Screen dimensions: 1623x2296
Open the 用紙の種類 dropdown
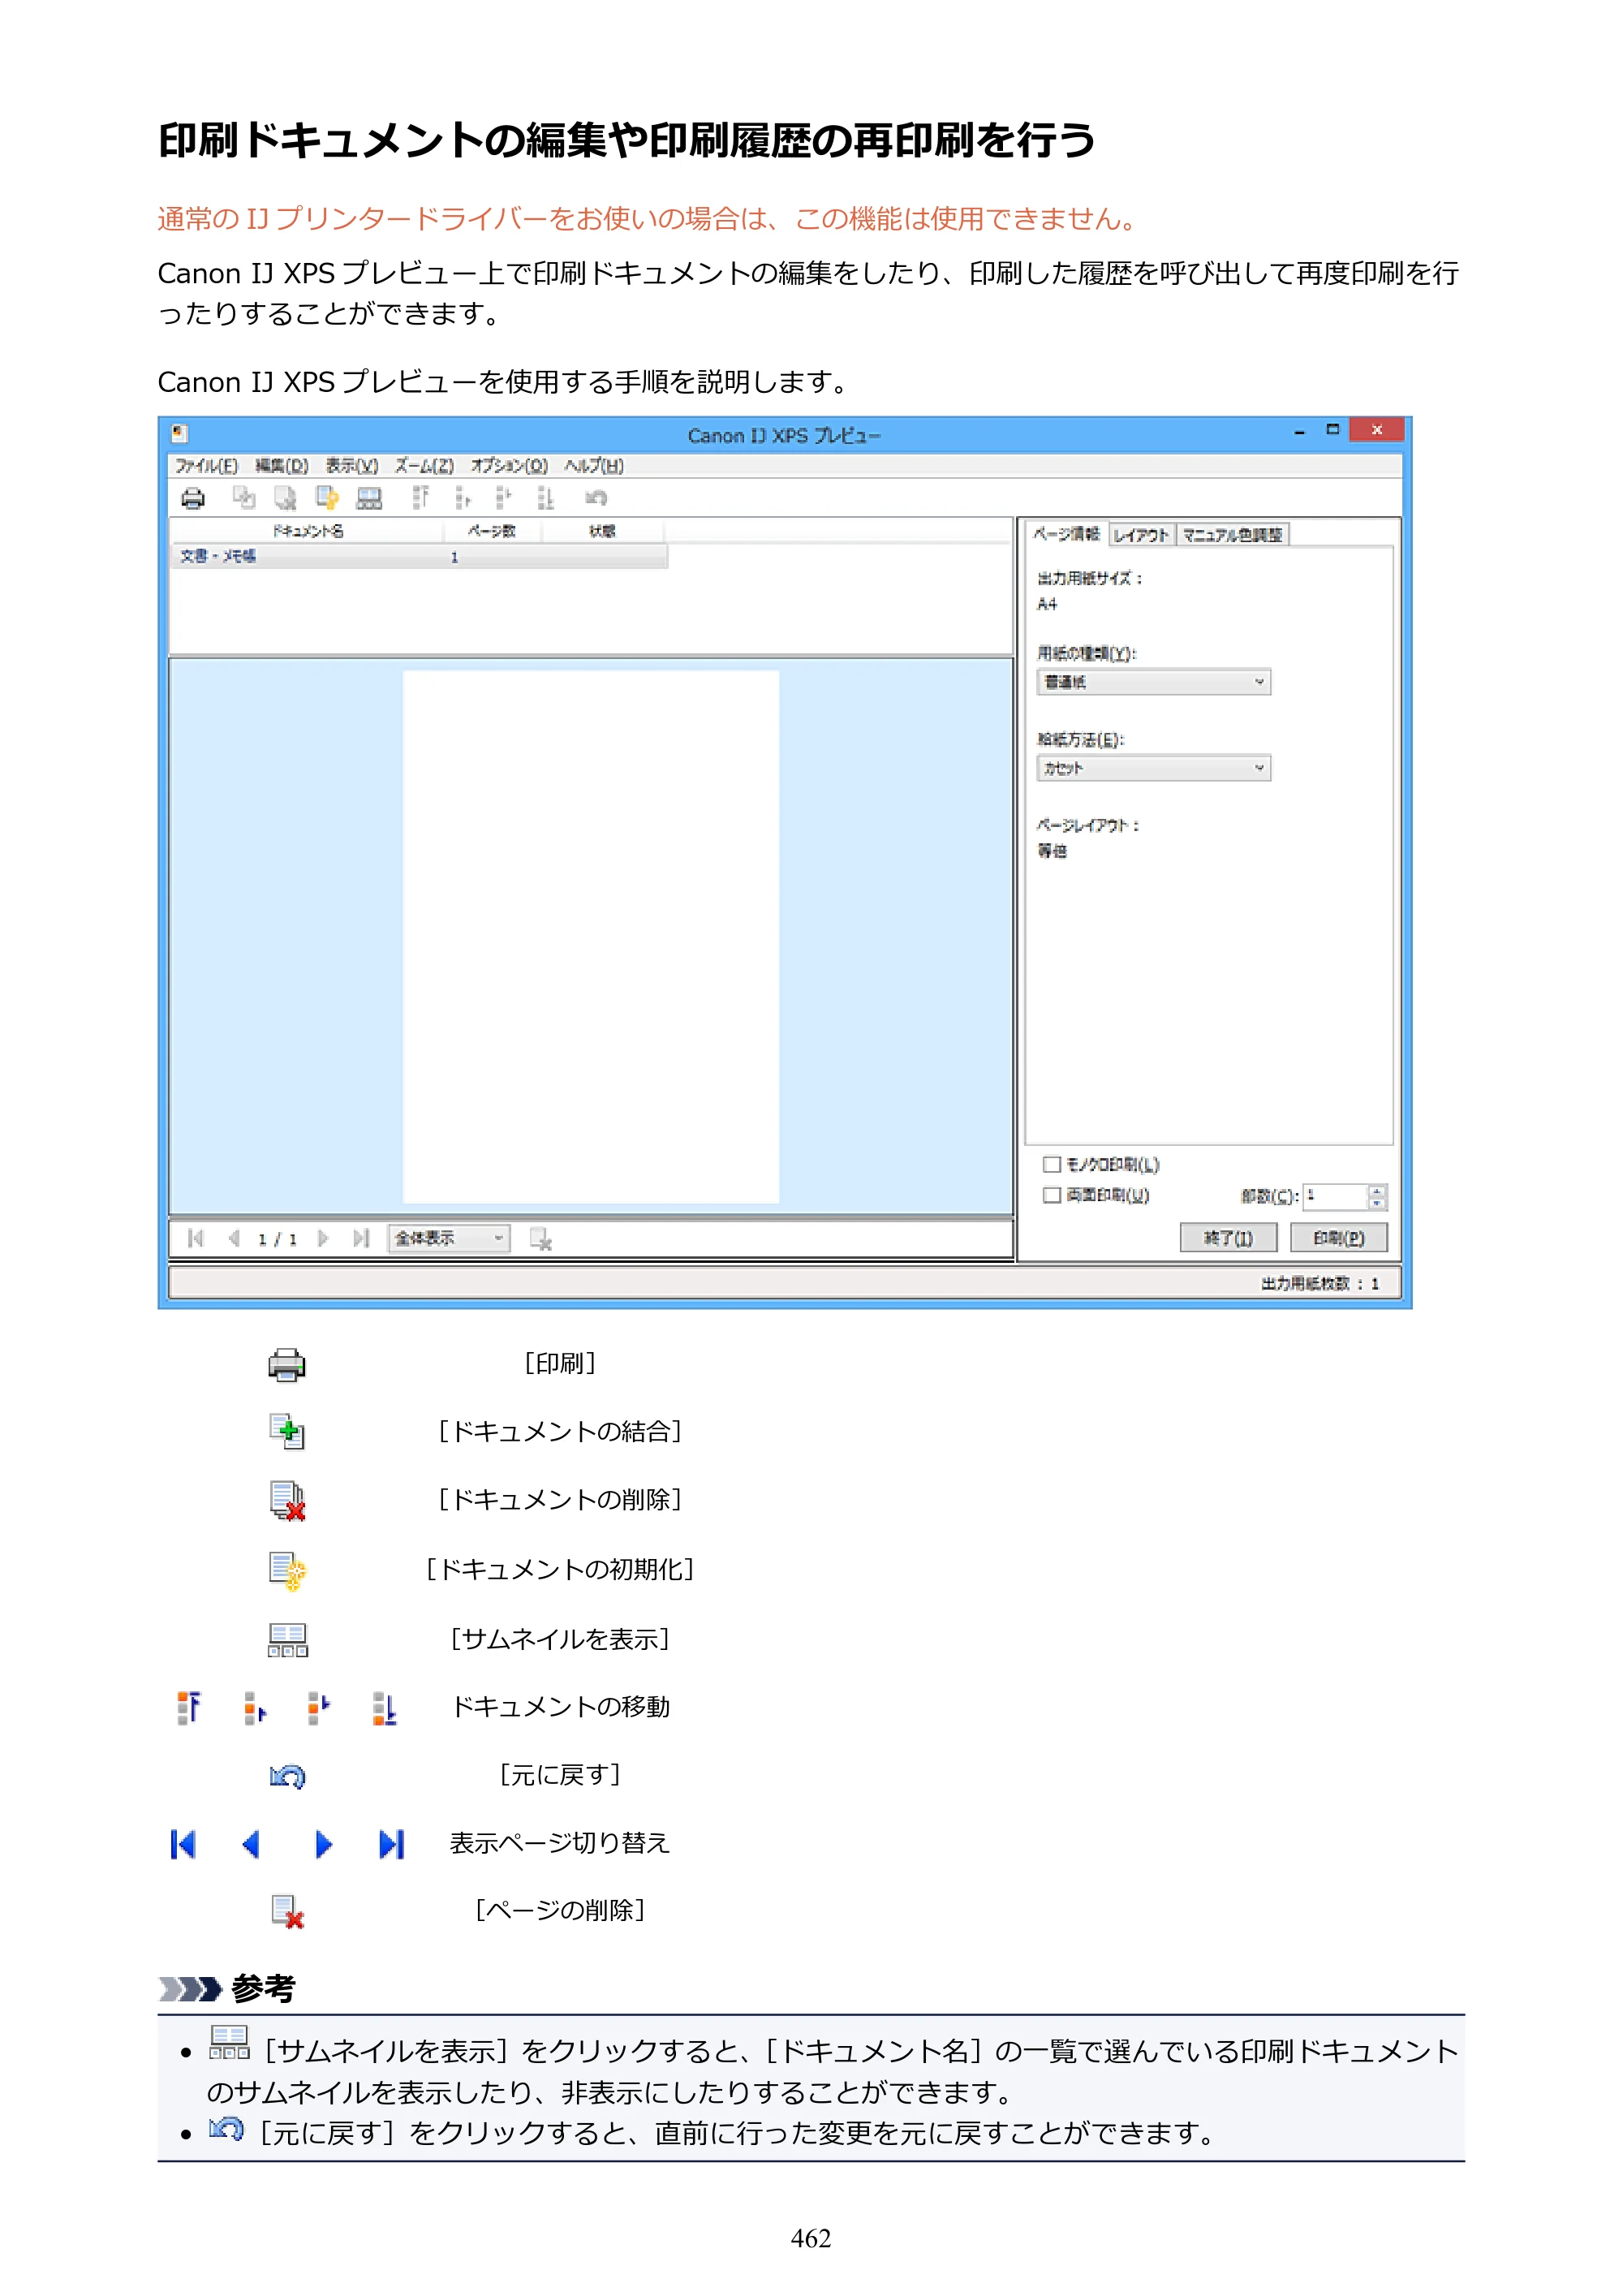pyautogui.click(x=1154, y=682)
